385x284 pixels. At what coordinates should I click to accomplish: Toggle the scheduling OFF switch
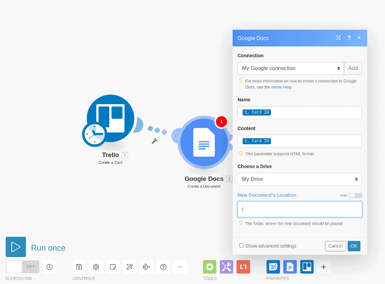22,267
